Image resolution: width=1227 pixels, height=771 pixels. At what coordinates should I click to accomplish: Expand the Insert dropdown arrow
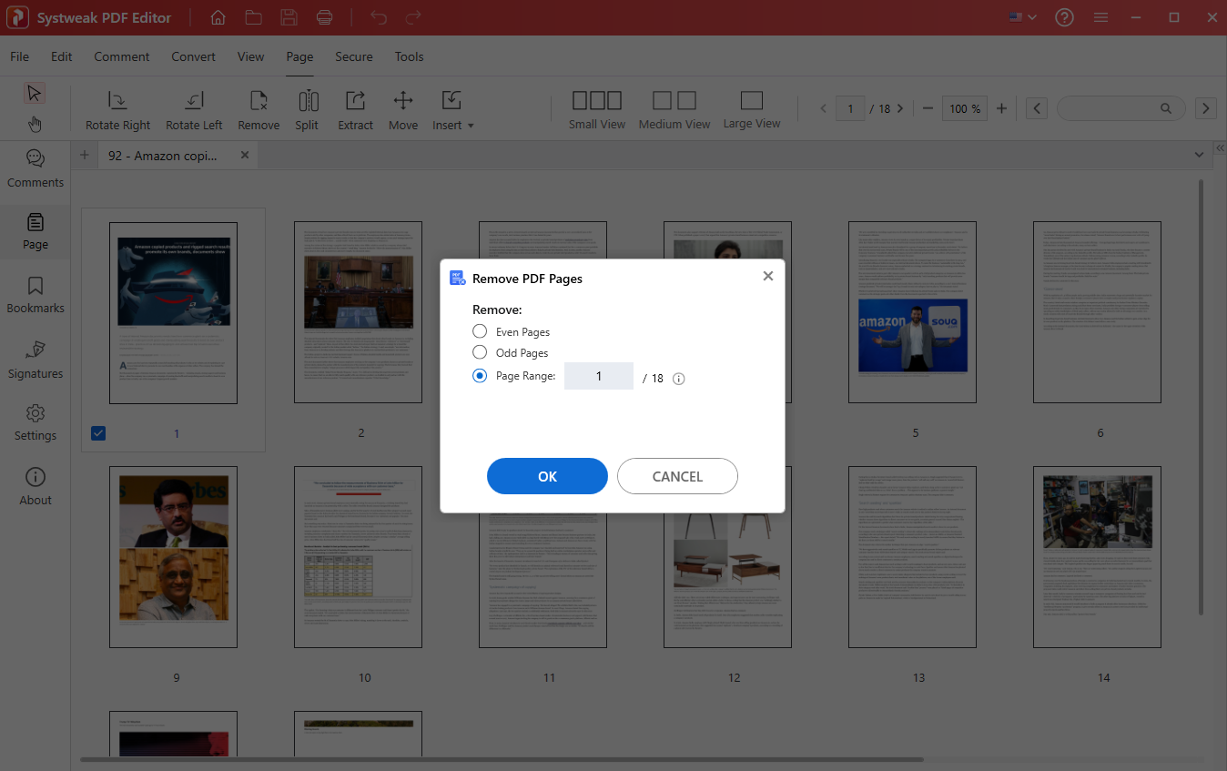point(471,126)
